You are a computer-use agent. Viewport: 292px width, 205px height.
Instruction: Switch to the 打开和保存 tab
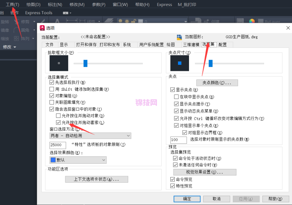86,45
